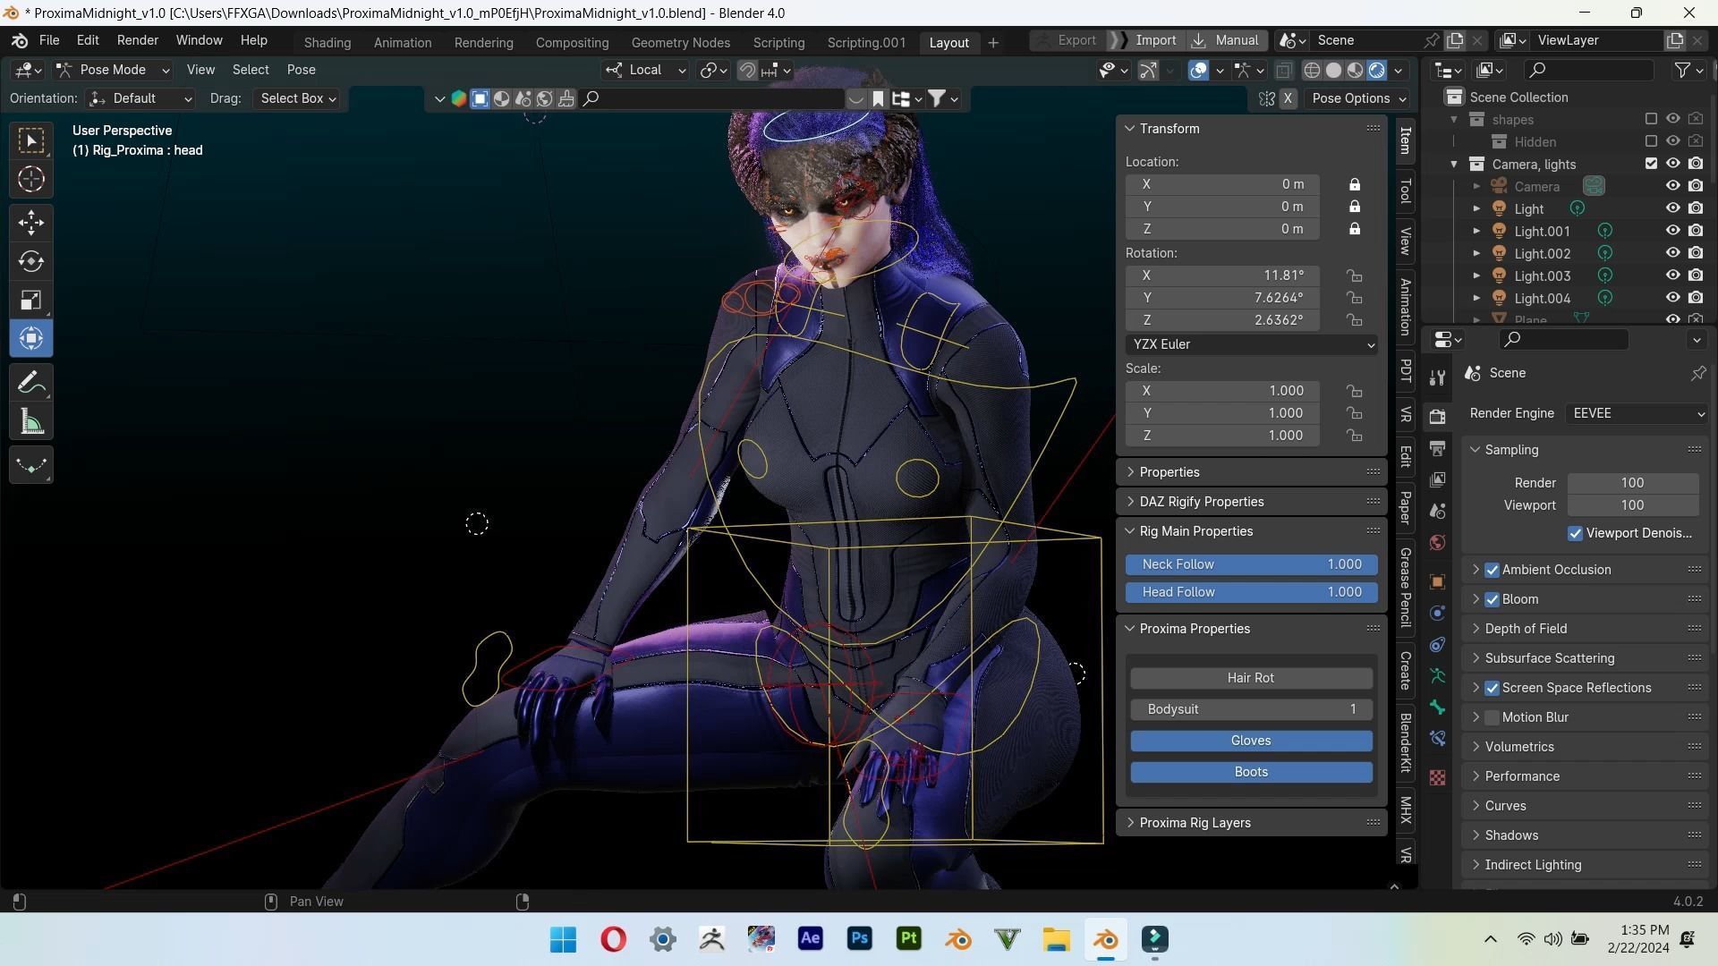The width and height of the screenshot is (1718, 966).
Task: Adjust the Bodysuit value slider
Action: click(x=1251, y=709)
